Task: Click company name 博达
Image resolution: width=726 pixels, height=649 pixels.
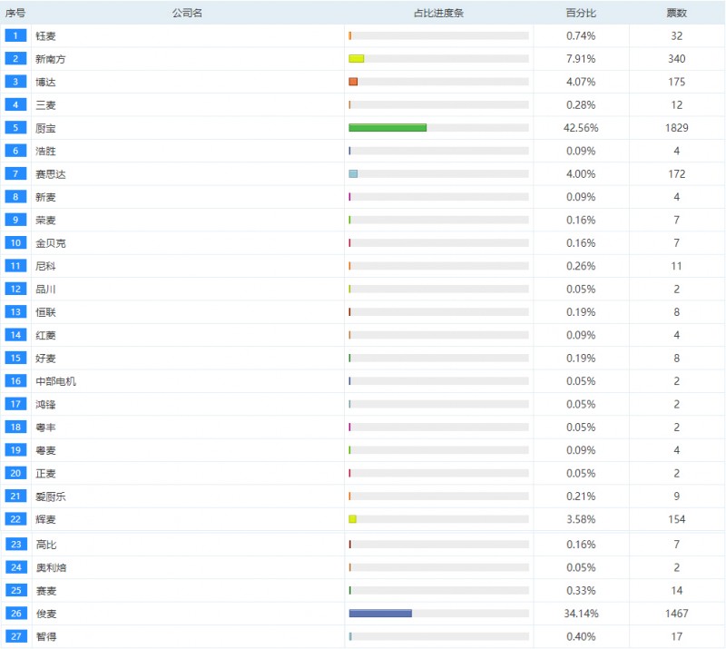Action: click(45, 83)
